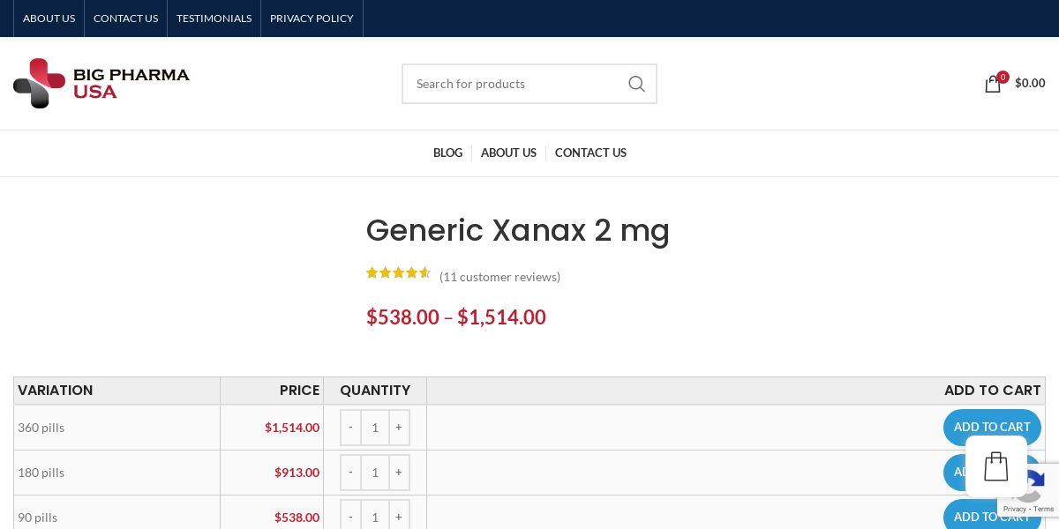Increase quantity for 360 pills

(399, 428)
